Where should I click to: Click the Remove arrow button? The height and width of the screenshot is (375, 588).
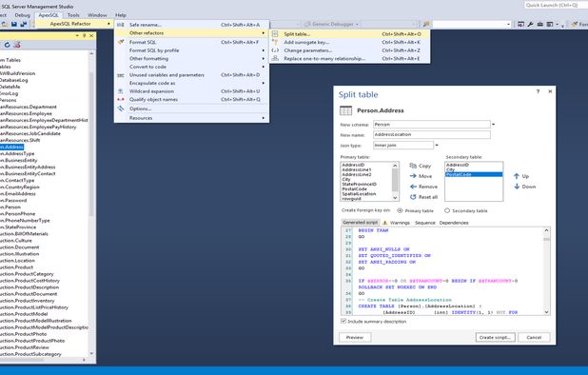click(423, 187)
